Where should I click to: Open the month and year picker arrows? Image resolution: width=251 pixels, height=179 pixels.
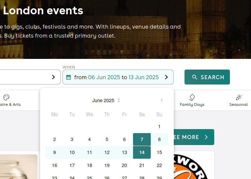click(119, 100)
